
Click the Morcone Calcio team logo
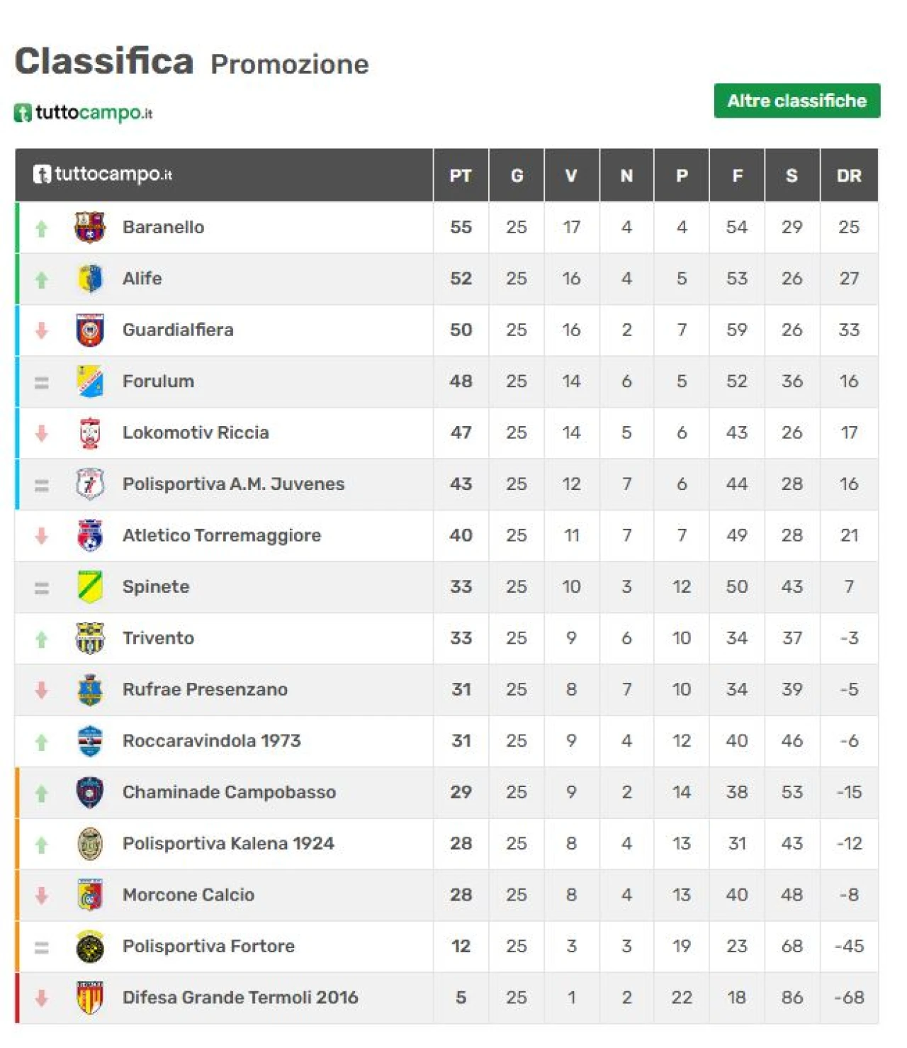(90, 895)
